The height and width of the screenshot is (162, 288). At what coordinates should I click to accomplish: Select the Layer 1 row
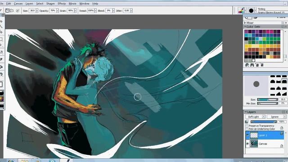(x=265, y=135)
